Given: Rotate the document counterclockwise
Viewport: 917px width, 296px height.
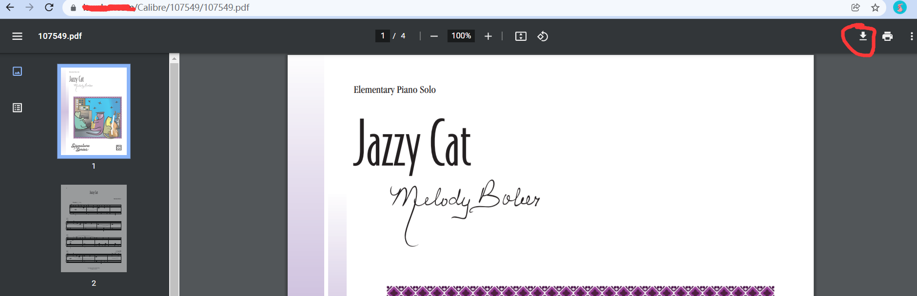Looking at the screenshot, I should pos(543,36).
